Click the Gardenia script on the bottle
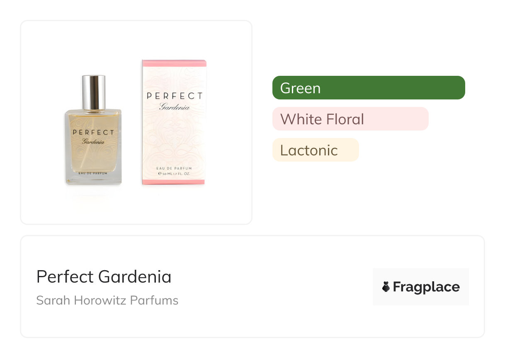The image size is (505, 358). 93,142
